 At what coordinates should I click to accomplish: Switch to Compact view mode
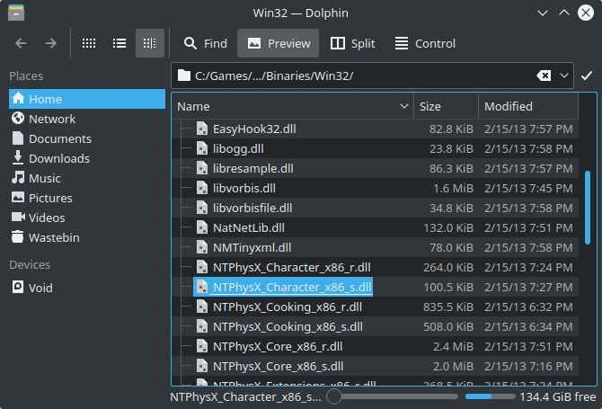tap(120, 43)
